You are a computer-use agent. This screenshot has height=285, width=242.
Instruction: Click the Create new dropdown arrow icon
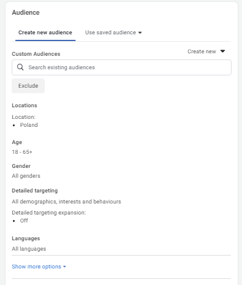[222, 51]
